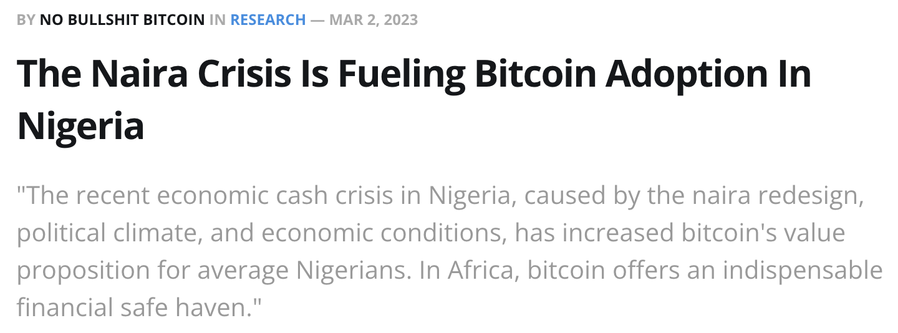Click the MAR 2, 2023 publication date

374,20
